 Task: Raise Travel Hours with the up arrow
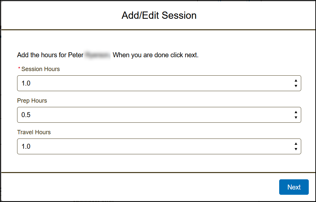(296, 144)
